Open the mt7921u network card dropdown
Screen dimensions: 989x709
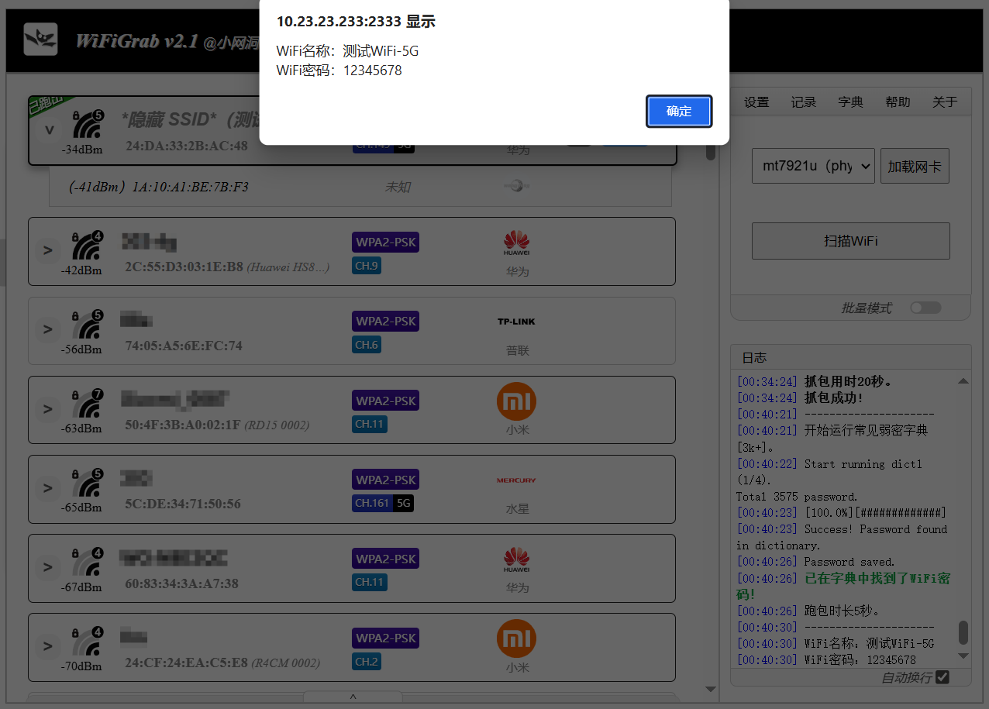click(813, 166)
